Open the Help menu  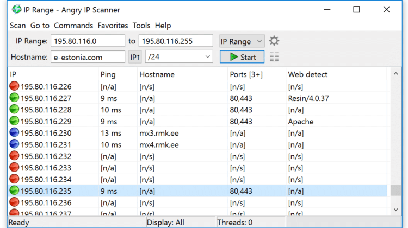pos(163,26)
